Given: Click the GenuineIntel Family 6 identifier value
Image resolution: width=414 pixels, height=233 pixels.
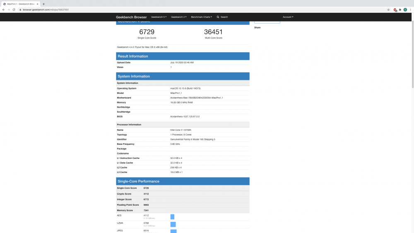Looking at the screenshot, I should tap(193, 139).
